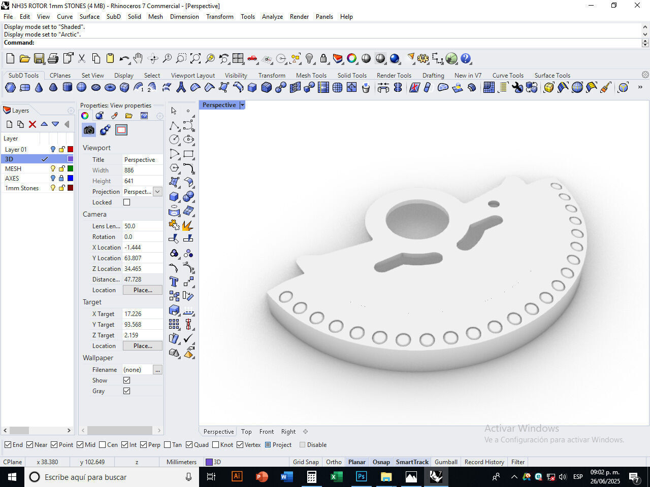Click the light bulb Hide objects icon
Image resolution: width=650 pixels, height=487 pixels.
(x=309, y=58)
